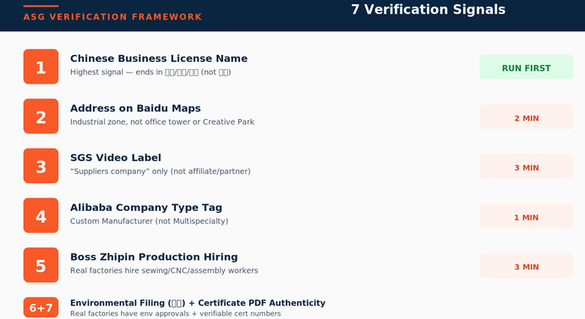Click the orange number 2 badge

41,116
